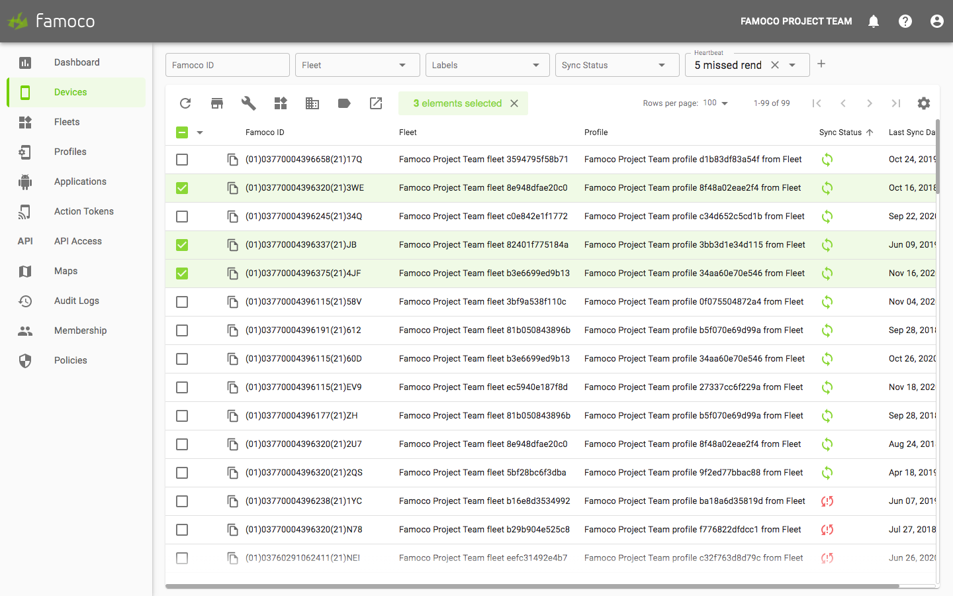Check the row for device 60D
953x596 pixels.
tap(182, 359)
